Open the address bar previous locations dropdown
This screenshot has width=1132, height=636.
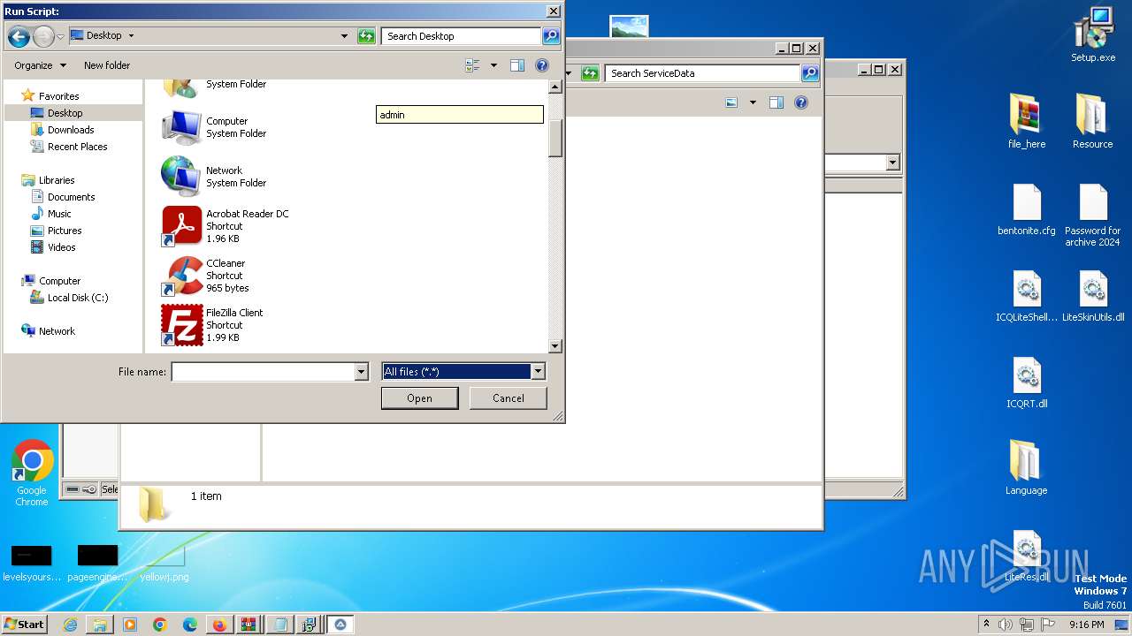coord(344,36)
